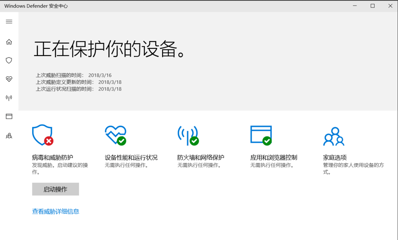398x240 pixels.
Task: Open the shield icon in the sidebar
Action: click(9, 60)
